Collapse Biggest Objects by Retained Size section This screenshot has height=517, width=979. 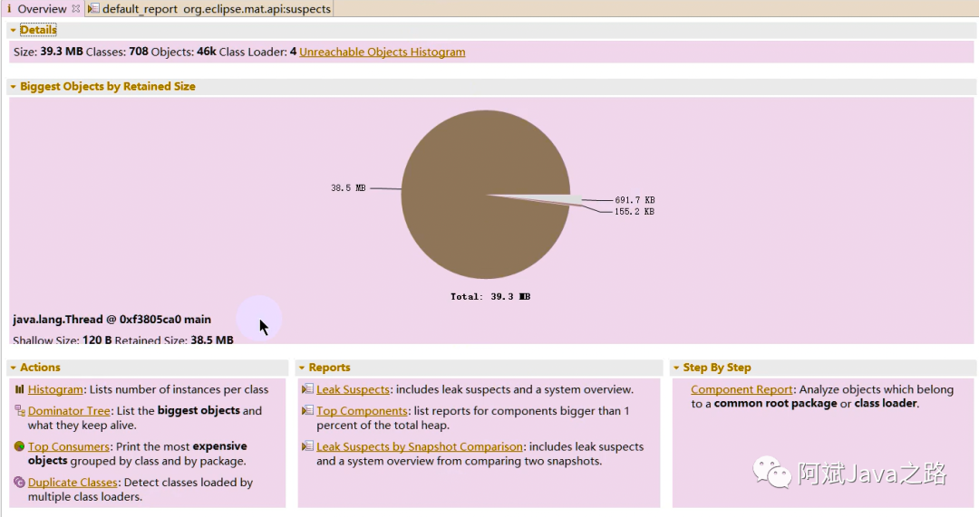[x=13, y=87]
